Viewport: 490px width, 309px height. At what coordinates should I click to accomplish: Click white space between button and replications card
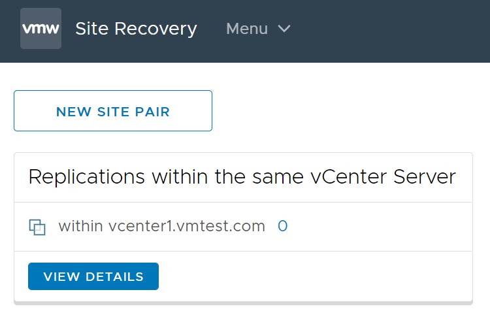[243, 142]
